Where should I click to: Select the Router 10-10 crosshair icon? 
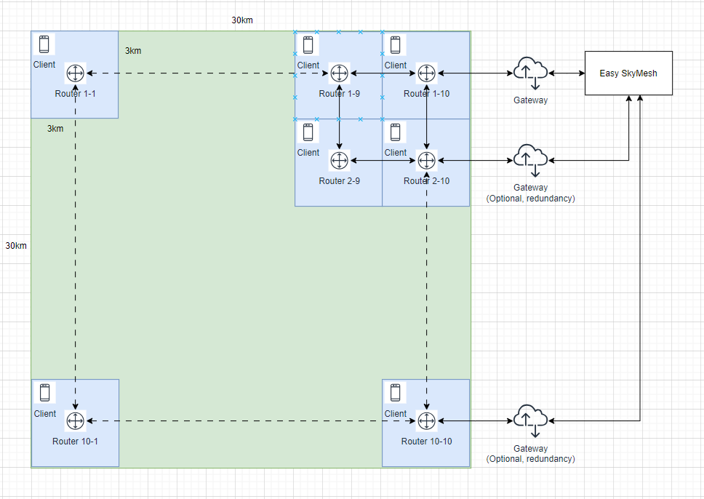tap(426, 421)
